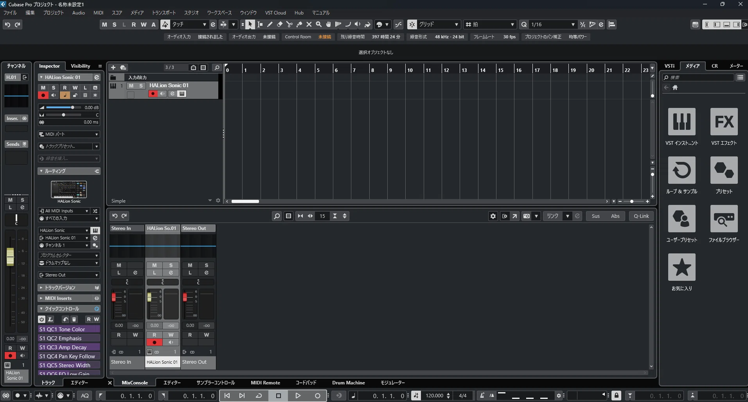Switch to the Visibility tab
Viewport: 748px width, 402px height.
point(80,66)
